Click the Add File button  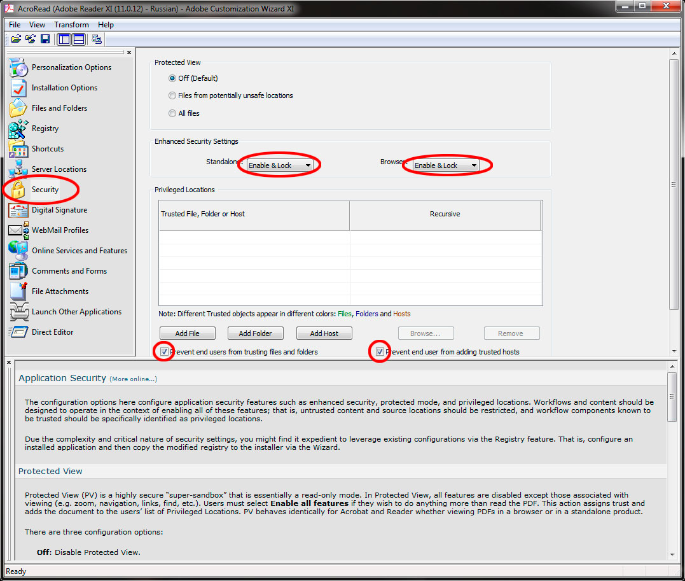(x=188, y=333)
